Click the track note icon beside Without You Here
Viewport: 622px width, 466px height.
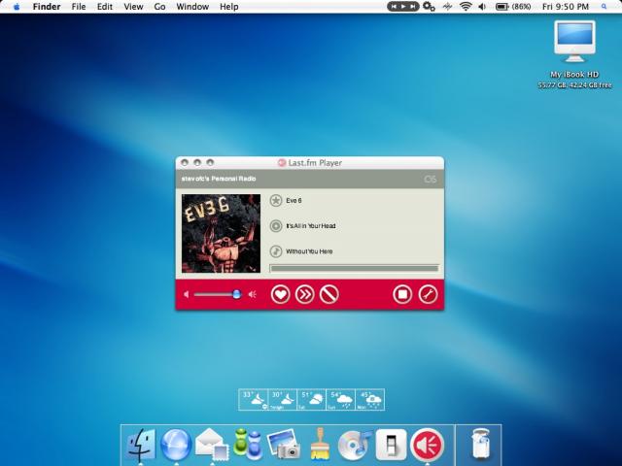tap(276, 251)
